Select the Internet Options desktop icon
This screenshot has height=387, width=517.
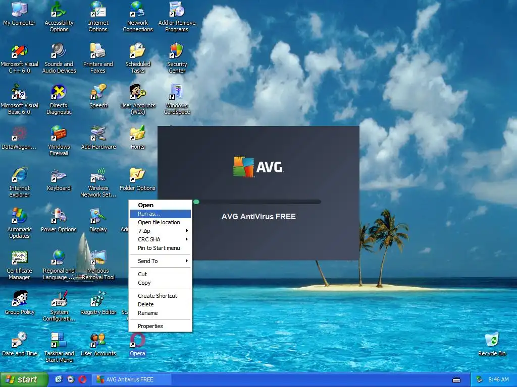click(x=98, y=17)
